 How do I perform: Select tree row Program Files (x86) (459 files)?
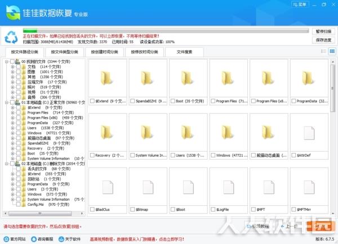coord(55,118)
